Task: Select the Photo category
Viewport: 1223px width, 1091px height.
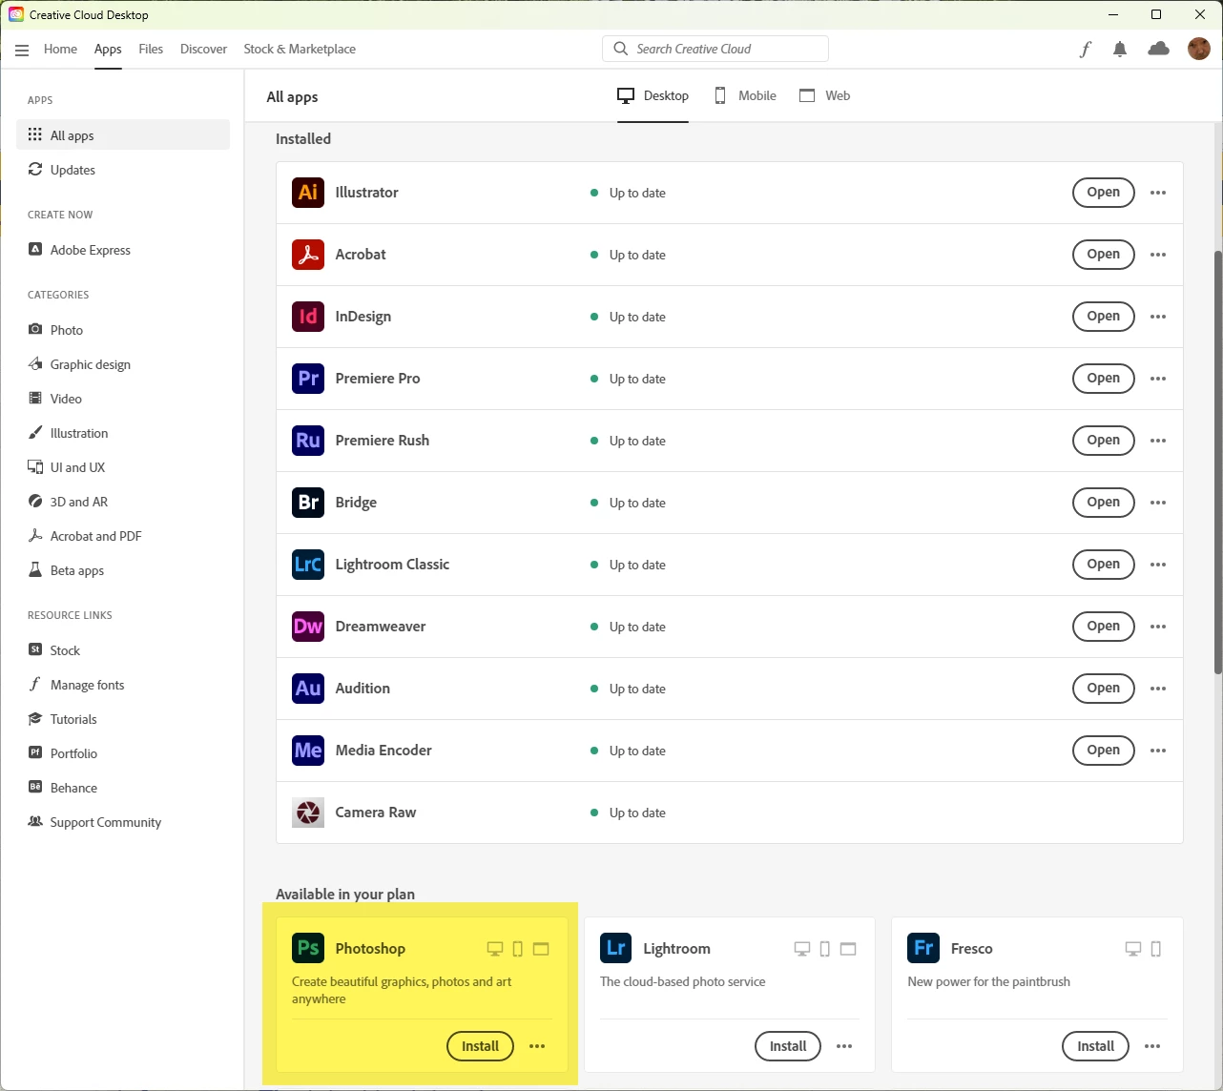Action: [x=123, y=330]
